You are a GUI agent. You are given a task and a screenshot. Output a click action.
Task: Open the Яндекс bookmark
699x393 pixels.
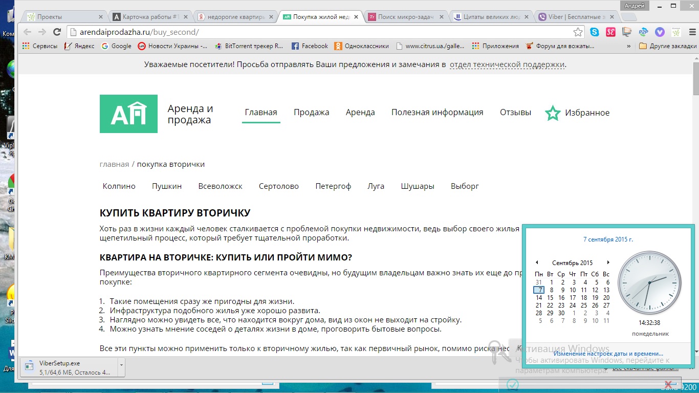(80, 46)
